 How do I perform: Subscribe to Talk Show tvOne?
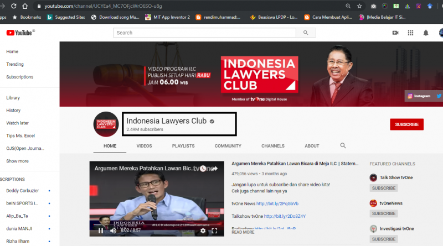384,188
